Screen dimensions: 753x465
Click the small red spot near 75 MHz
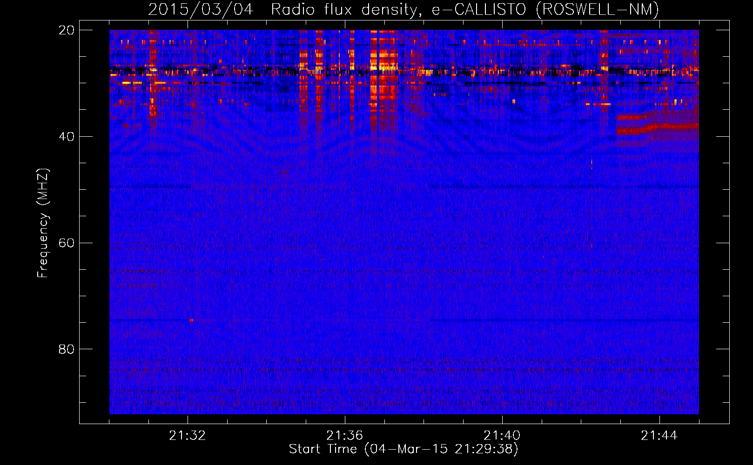(191, 320)
